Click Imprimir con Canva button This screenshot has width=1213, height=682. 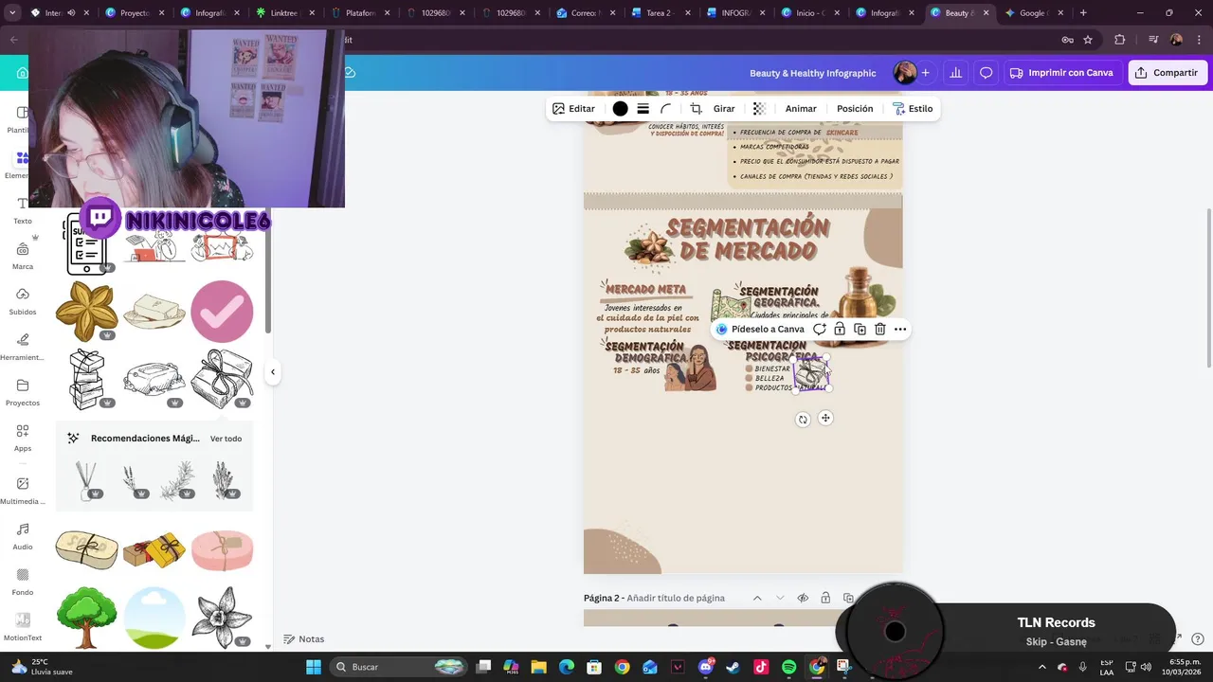[x=1061, y=73]
